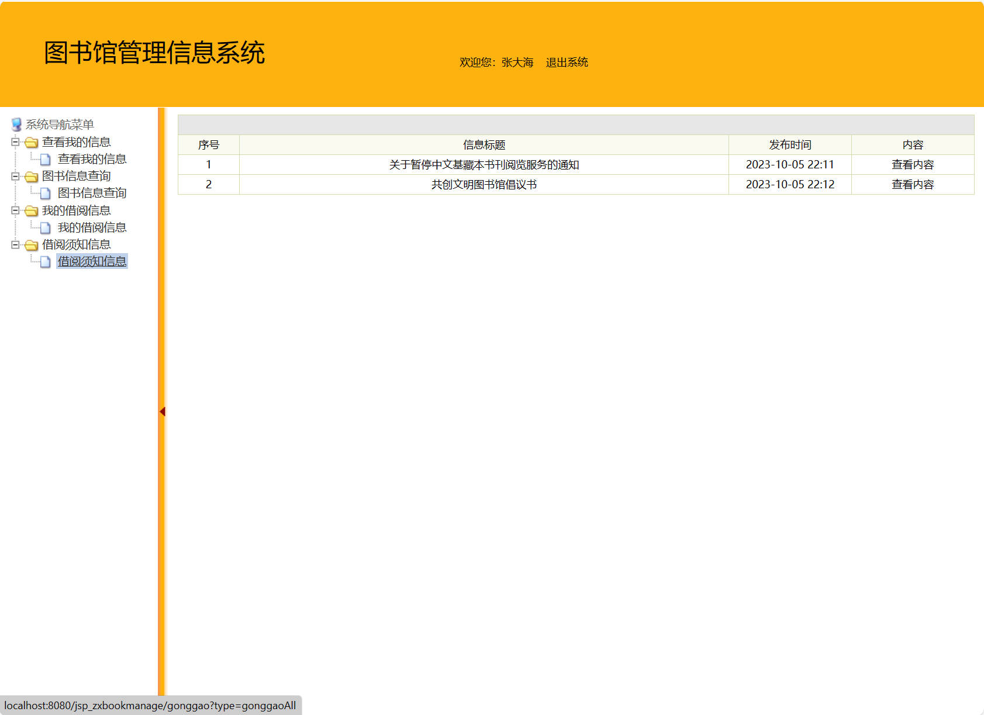Click the folder icon of 查看我的信息
Viewport: 984px width, 715px height.
32,141
